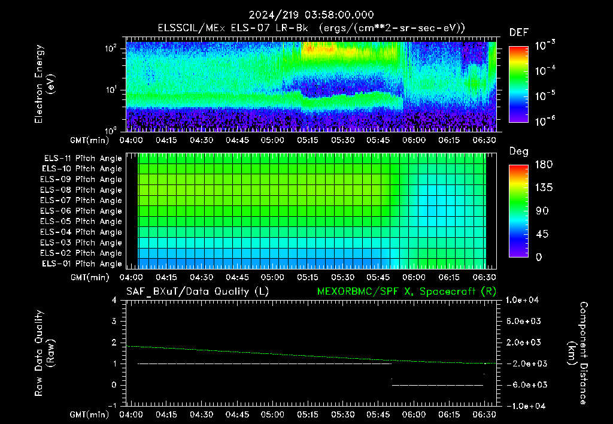
Task: Click the Component Distance (km) axis label
Action: (578, 353)
